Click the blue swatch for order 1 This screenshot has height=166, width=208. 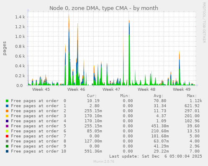point(7,106)
